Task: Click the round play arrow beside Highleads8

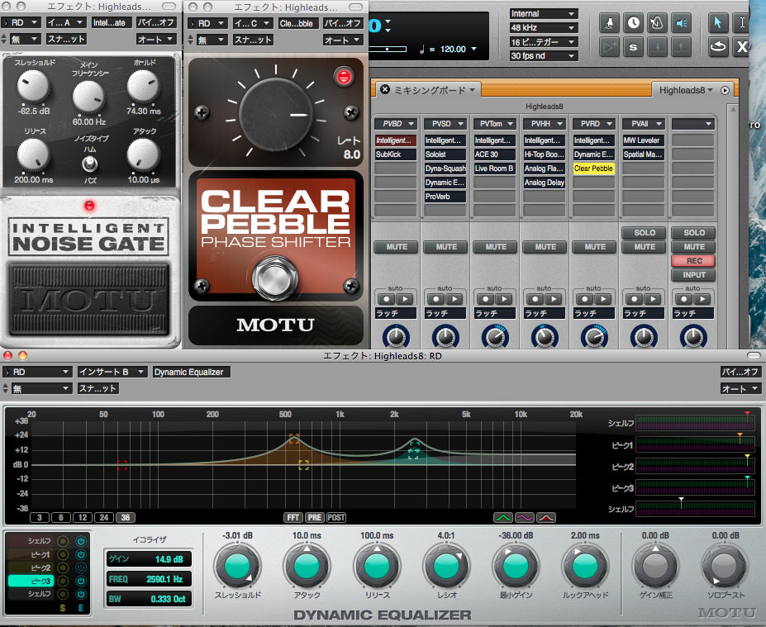Action: [725, 90]
